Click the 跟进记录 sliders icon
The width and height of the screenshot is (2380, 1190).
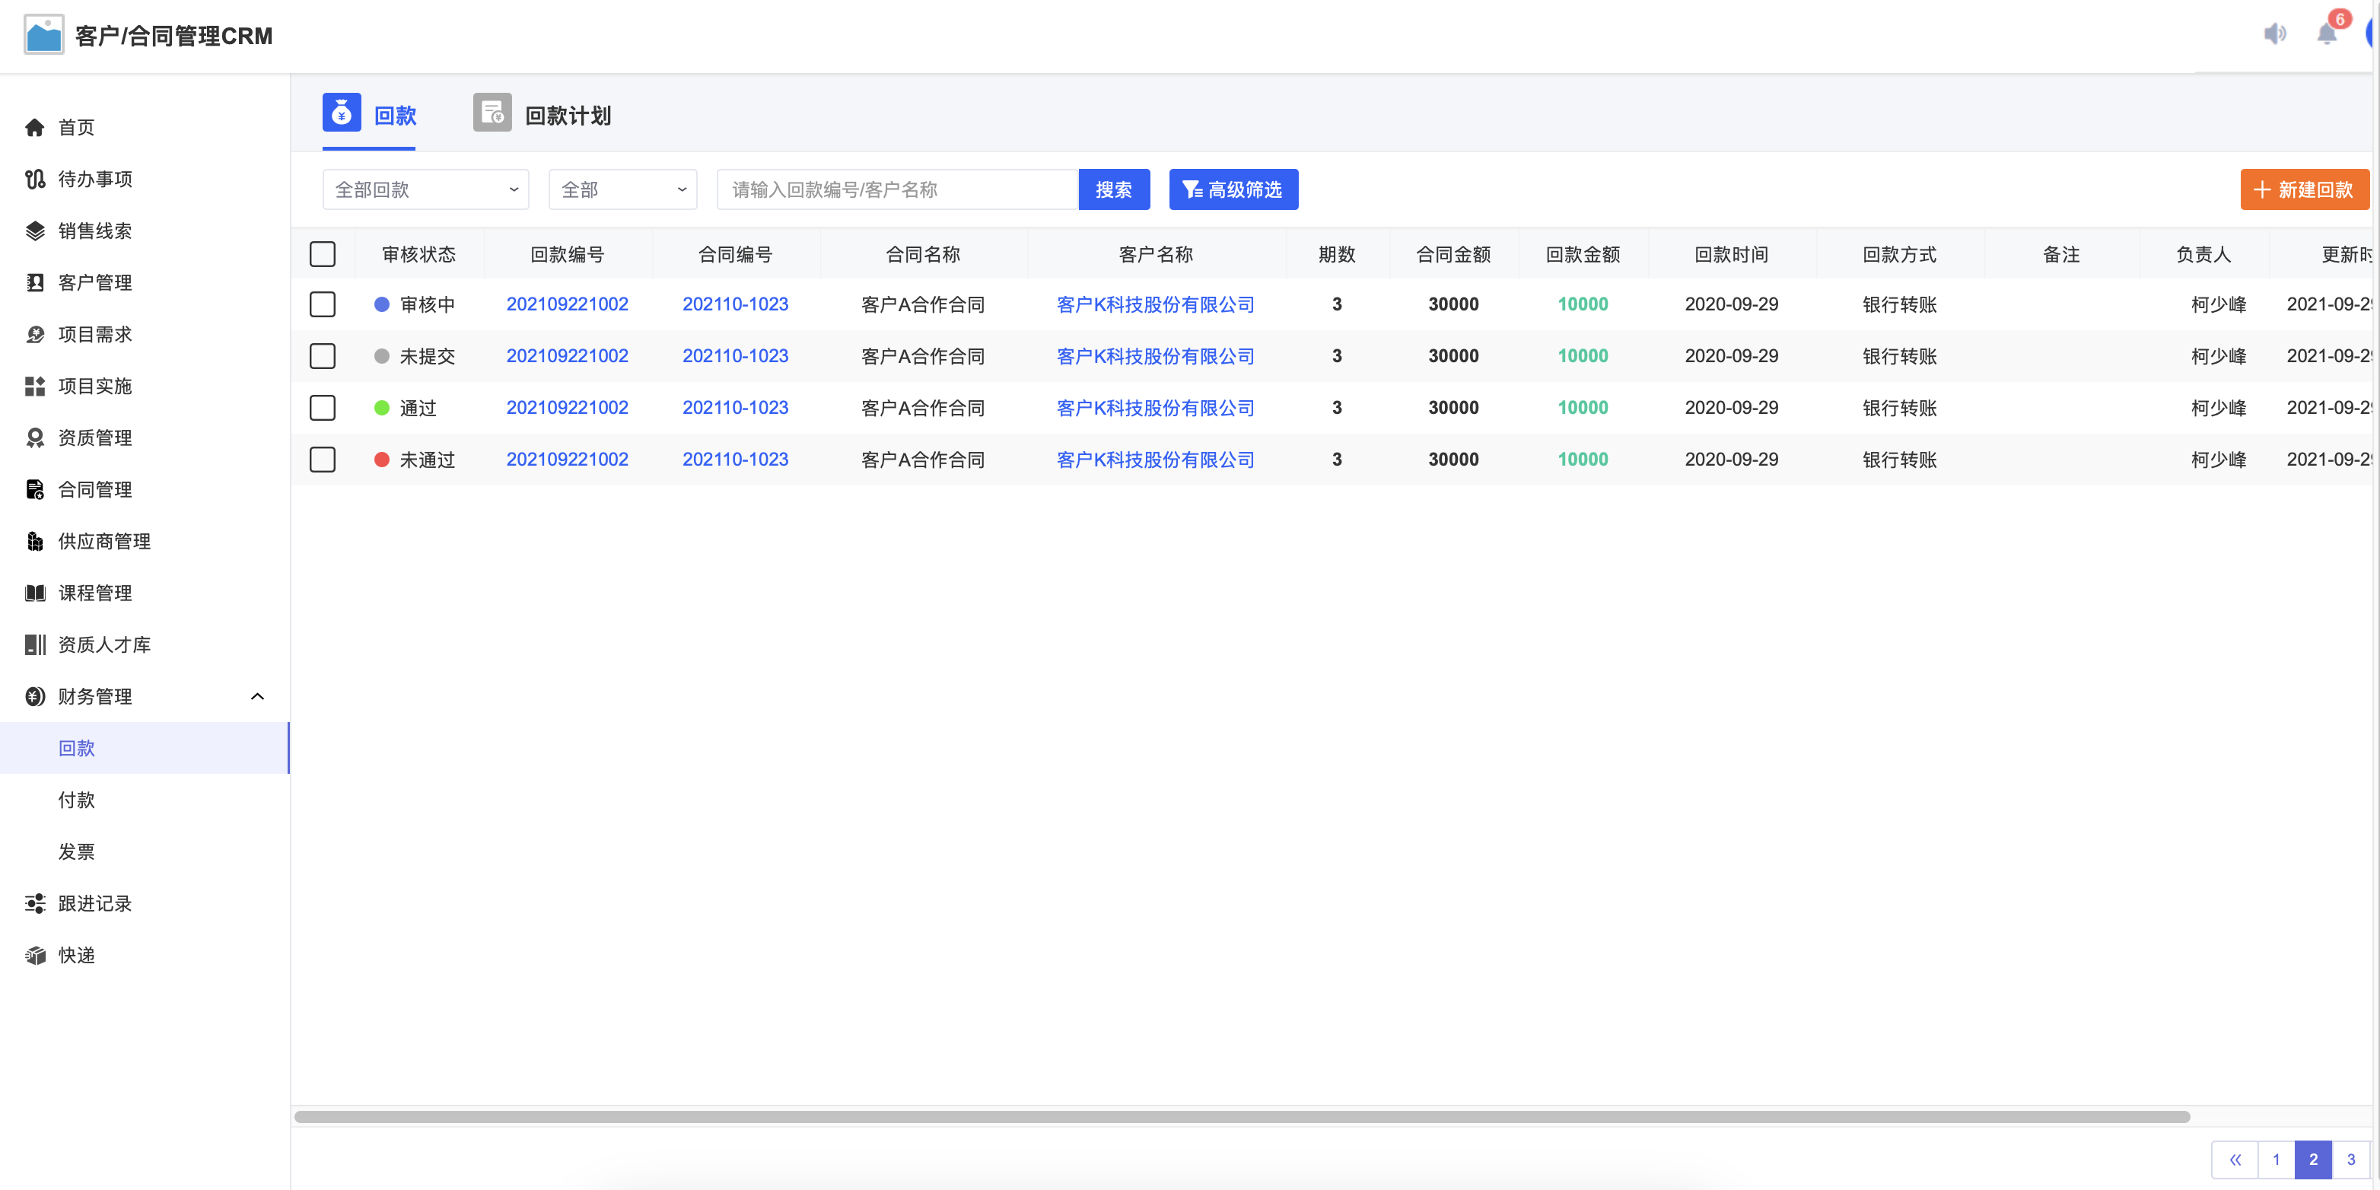35,904
